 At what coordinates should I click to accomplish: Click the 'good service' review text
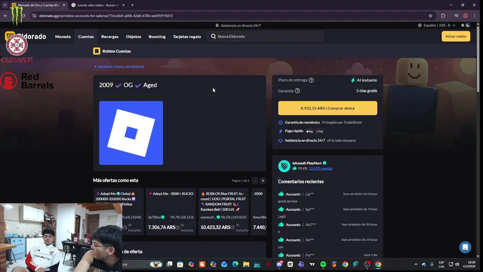288,201
